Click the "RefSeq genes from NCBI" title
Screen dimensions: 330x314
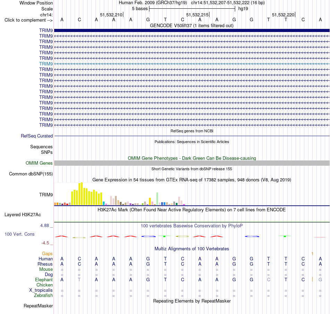click(x=192, y=131)
